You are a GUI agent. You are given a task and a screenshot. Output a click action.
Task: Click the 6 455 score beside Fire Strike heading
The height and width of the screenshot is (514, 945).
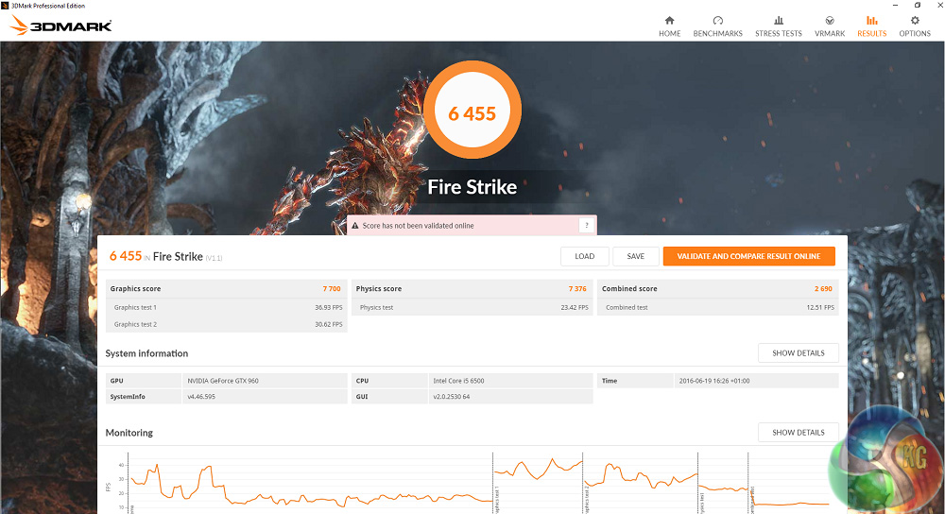126,256
